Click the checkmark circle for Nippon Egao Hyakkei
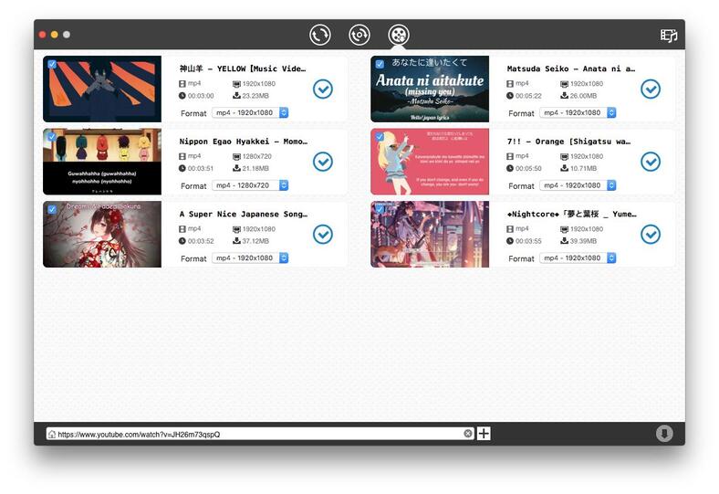 tap(323, 162)
